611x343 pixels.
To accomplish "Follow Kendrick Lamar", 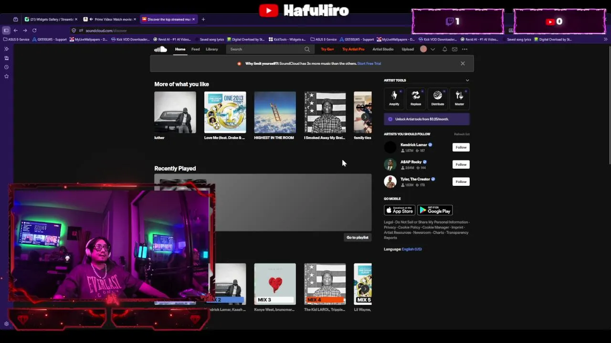I will (x=461, y=147).
